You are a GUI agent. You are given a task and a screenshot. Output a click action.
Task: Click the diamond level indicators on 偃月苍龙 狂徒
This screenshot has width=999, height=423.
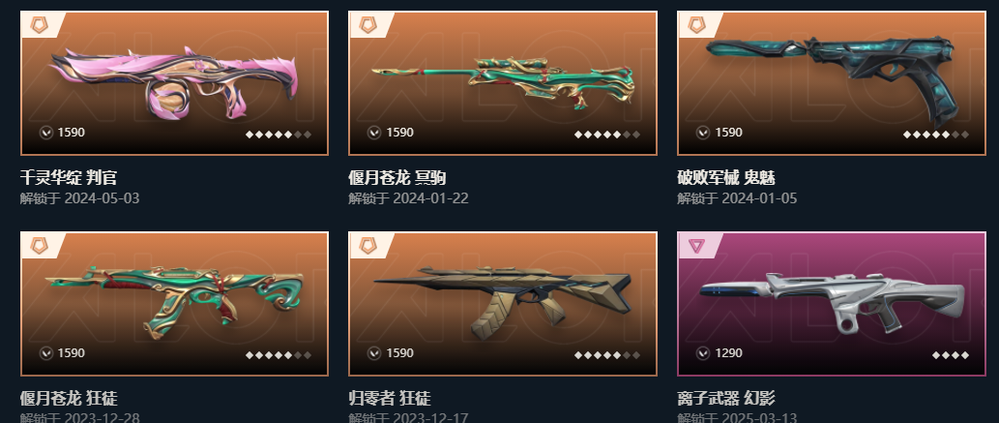click(279, 355)
